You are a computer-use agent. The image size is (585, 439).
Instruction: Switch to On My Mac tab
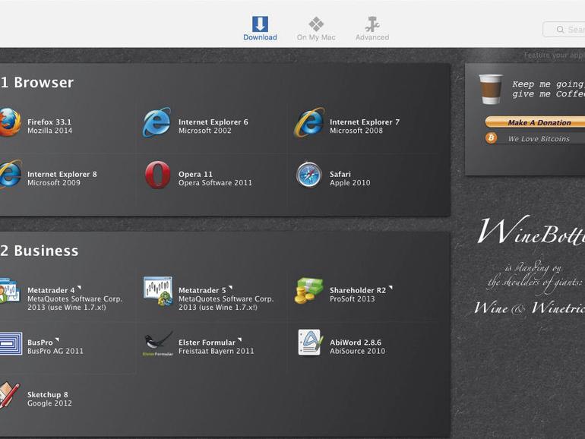point(316,29)
